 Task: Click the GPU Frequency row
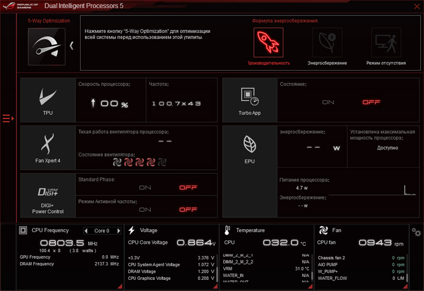point(69,257)
